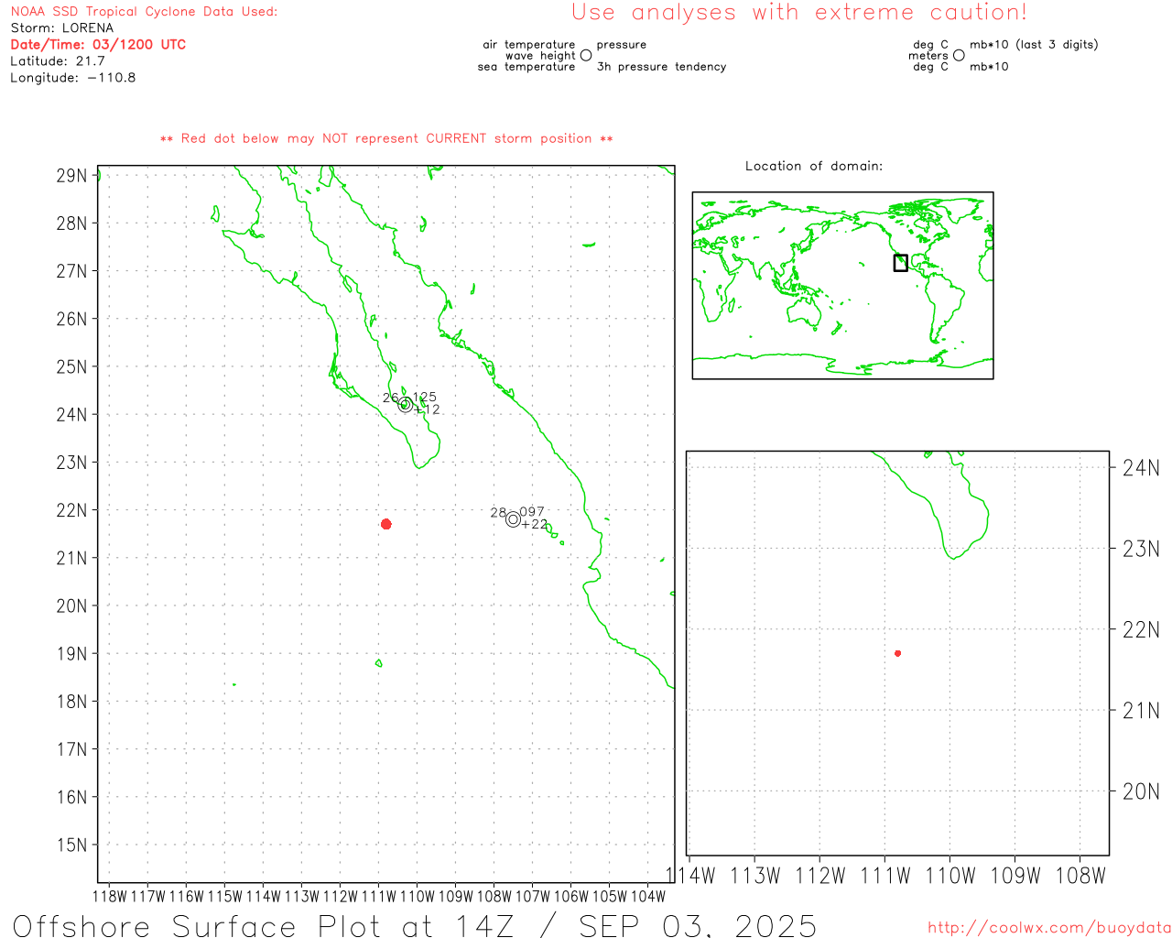
Task: Click the pressure value 097 at southern buoy
Action: (532, 512)
